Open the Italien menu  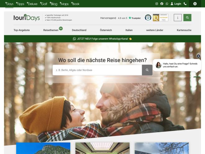[129, 30]
